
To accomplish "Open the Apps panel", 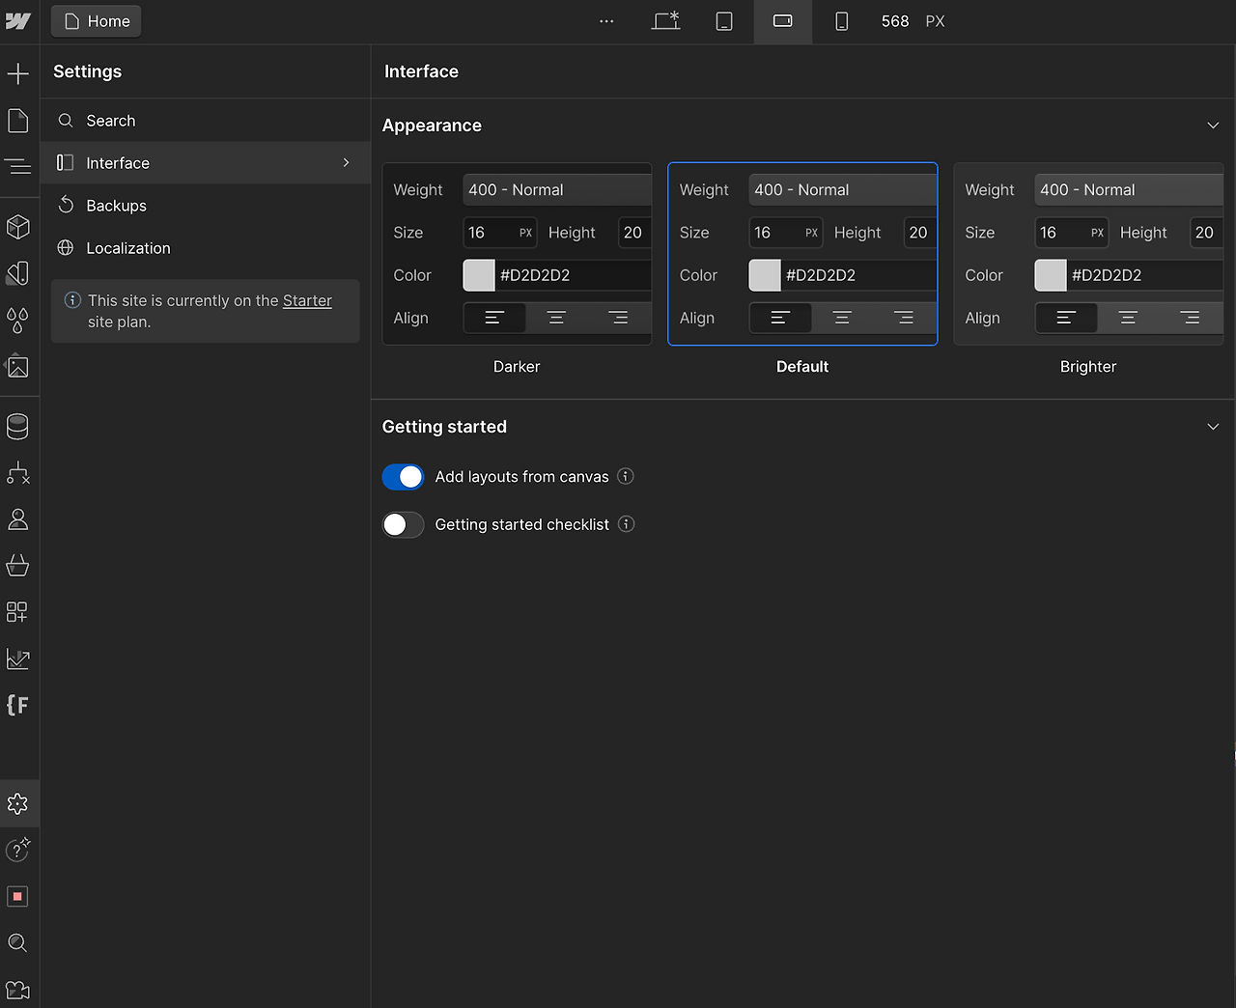I will (x=18, y=612).
